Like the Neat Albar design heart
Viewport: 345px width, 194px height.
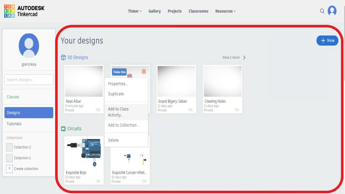click(98, 110)
